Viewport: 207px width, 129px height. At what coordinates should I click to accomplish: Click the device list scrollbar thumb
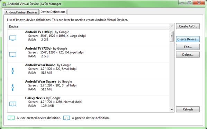[172, 36]
